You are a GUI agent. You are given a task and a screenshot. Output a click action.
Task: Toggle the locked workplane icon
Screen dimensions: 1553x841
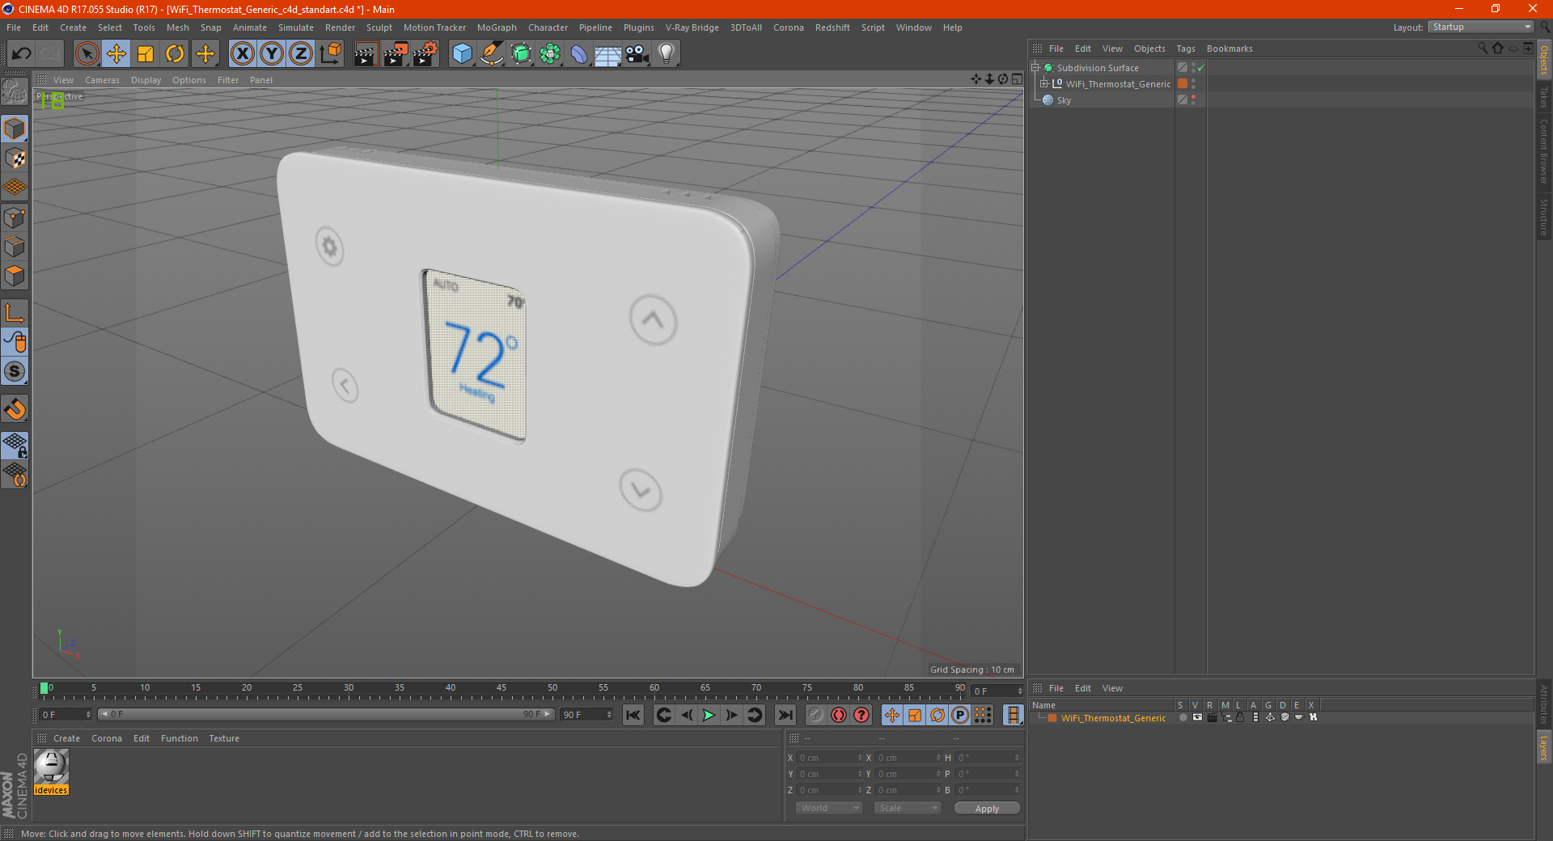15,445
